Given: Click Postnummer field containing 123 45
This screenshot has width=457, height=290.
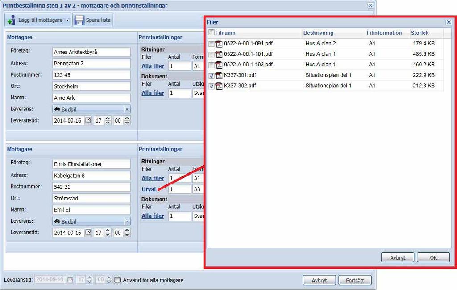Looking at the screenshot, I should click(91, 75).
